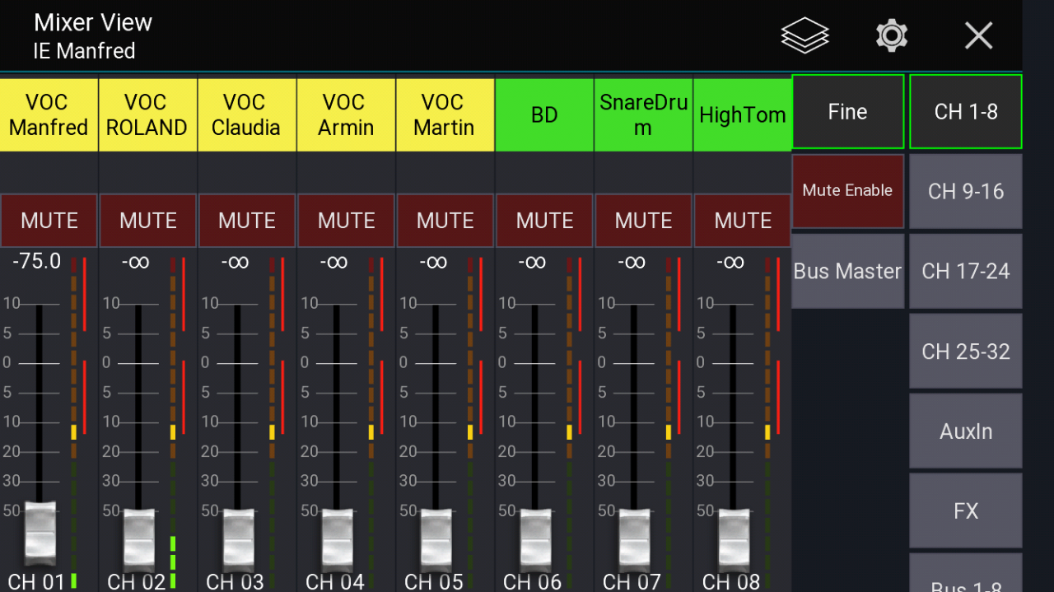Select the CH 1-8 bank
Image resolution: width=1054 pixels, height=592 pixels.
pyautogui.click(x=965, y=112)
